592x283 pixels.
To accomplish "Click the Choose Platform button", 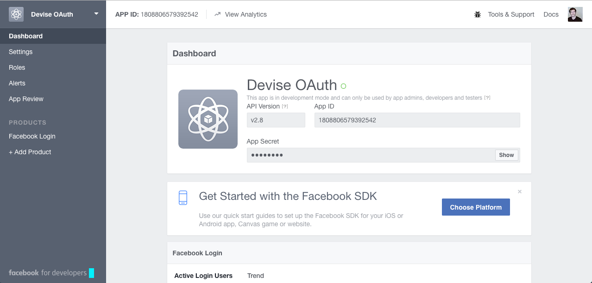I will pos(475,207).
